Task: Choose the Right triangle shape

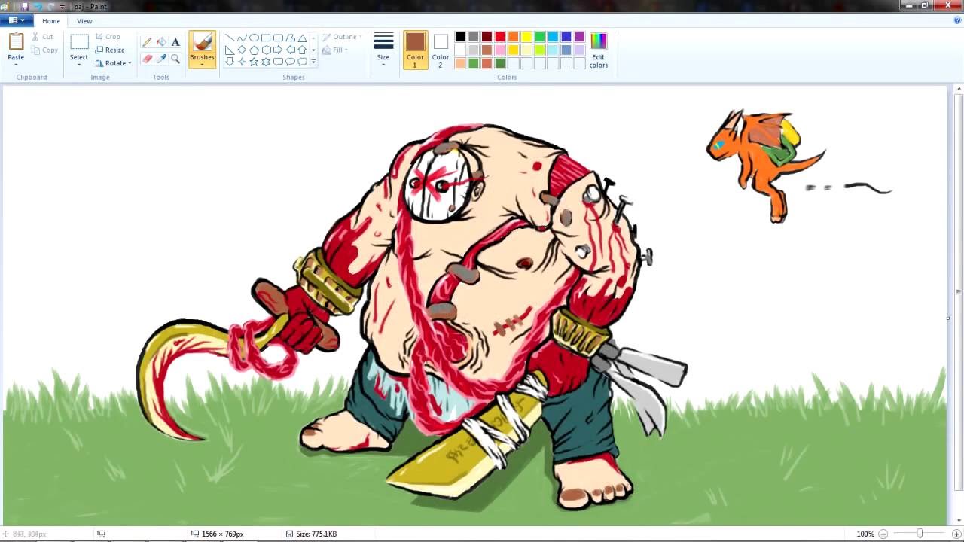Action: pyautogui.click(x=230, y=50)
